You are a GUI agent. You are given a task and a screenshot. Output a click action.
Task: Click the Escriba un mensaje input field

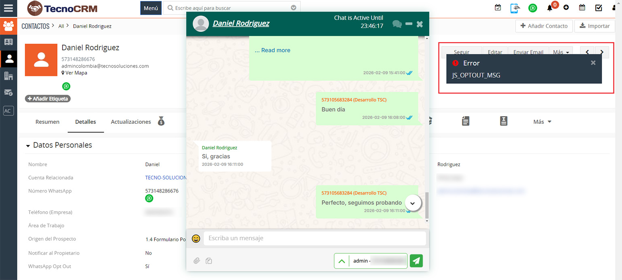click(x=314, y=238)
